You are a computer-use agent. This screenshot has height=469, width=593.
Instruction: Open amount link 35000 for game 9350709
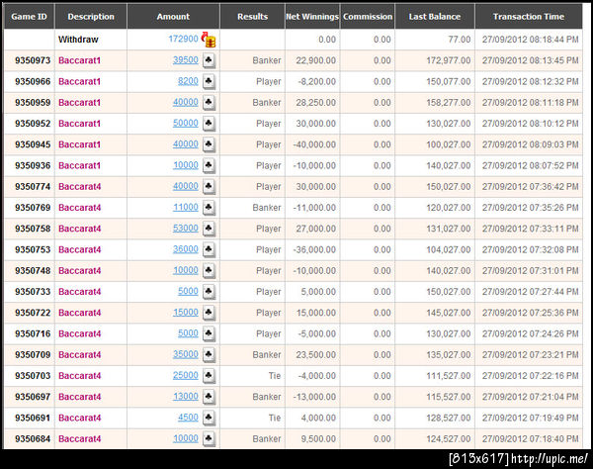coord(186,354)
